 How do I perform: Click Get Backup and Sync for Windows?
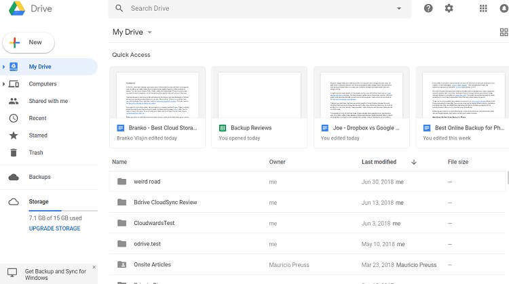(x=56, y=275)
